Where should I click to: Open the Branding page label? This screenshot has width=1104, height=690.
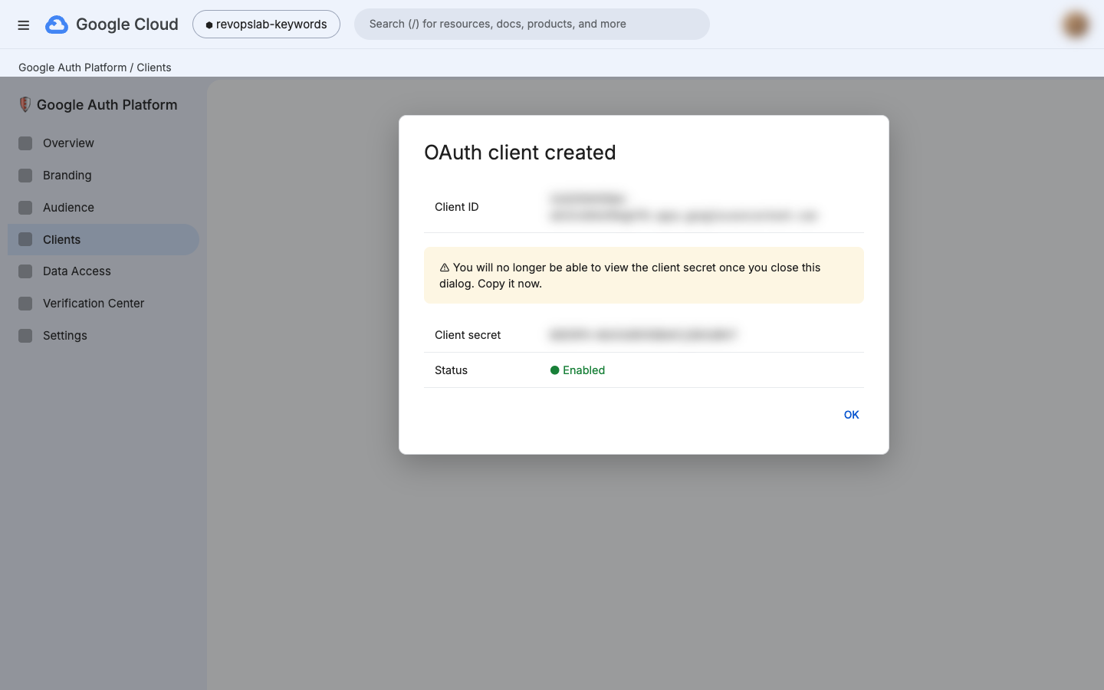click(x=67, y=176)
